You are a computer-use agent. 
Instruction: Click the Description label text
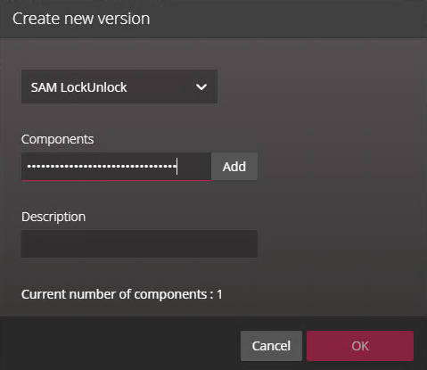(53, 217)
